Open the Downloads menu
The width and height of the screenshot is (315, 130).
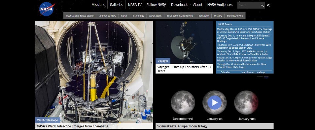pos(180,5)
